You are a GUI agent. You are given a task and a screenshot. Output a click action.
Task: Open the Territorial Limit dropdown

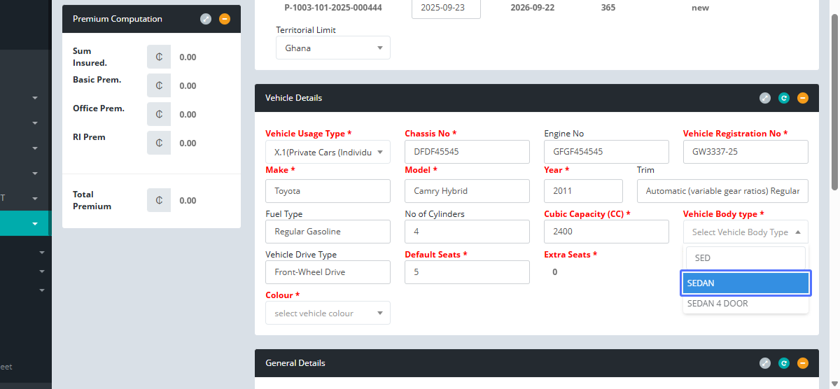[x=333, y=48]
